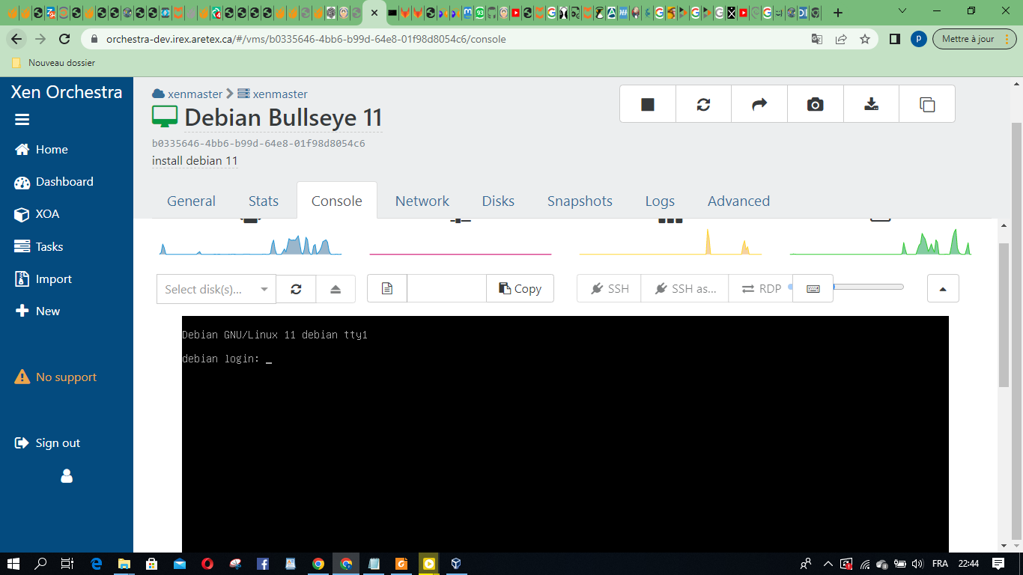The width and height of the screenshot is (1023, 575).
Task: Refresh the disk list button
Action: 296,289
